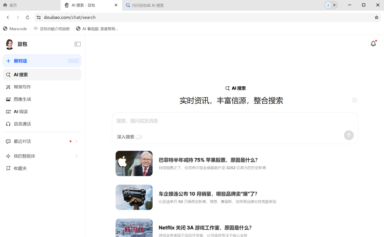Open notifications bell icon

coord(373,44)
